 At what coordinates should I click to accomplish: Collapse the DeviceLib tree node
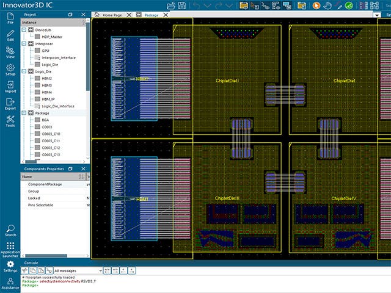tap(24, 30)
